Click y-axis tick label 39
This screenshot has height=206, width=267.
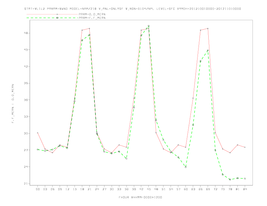coord(26,83)
